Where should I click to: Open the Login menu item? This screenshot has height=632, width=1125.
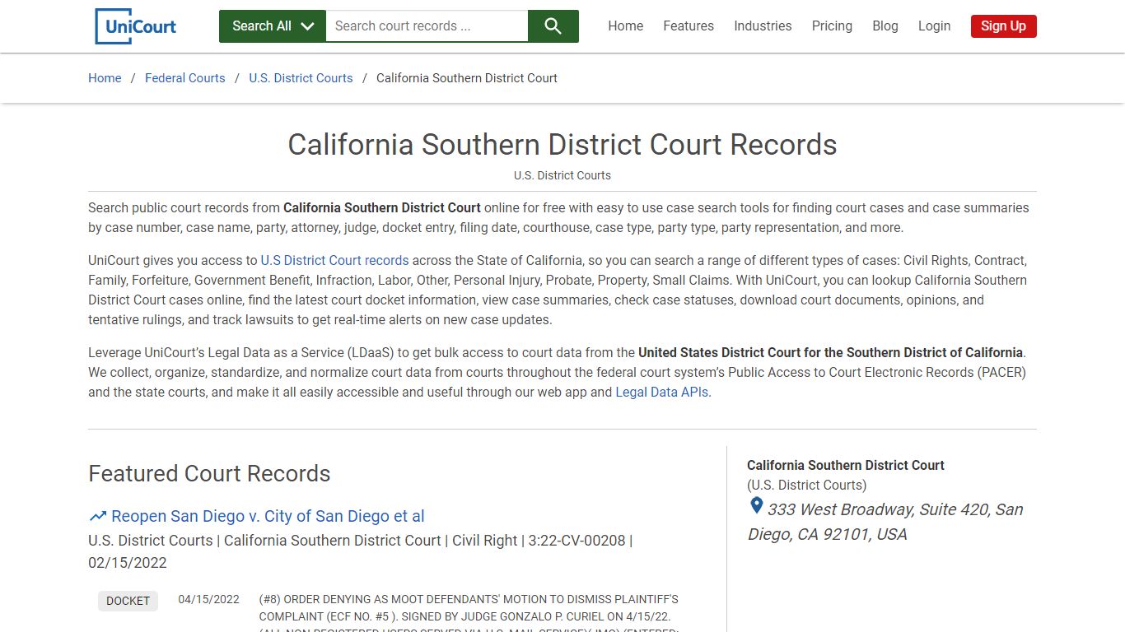point(934,26)
